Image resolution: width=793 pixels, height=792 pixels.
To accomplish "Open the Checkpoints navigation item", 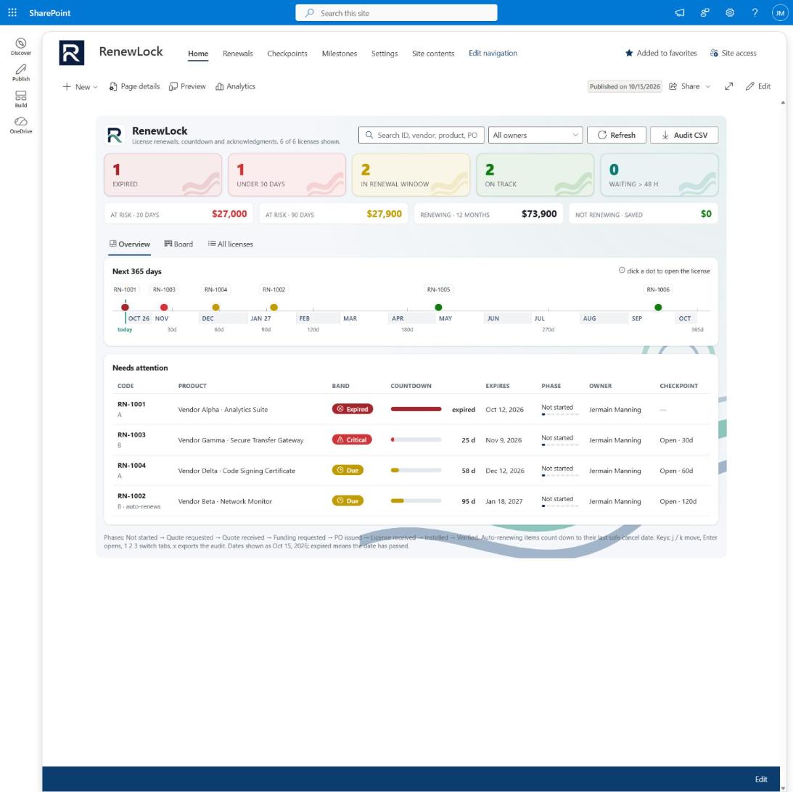I will point(287,54).
